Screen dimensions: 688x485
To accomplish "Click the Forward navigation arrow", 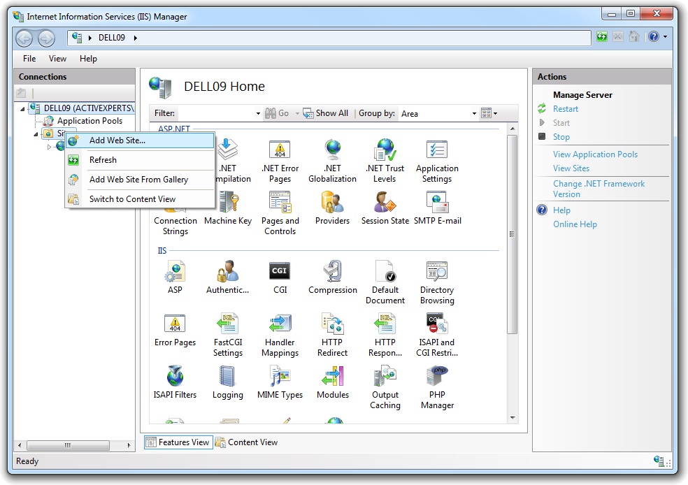I will coord(46,38).
